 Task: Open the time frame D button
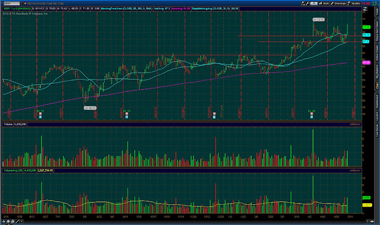click(x=314, y=4)
